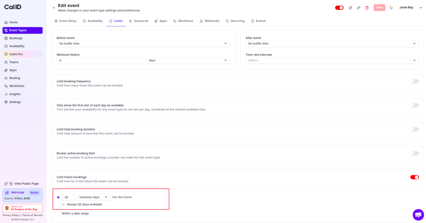Uncheck Always 30 days available checkbox
426x223 pixels.
pos(63,204)
